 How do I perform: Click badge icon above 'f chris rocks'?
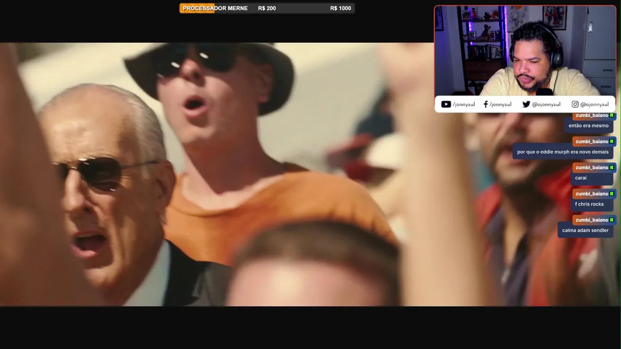tap(612, 194)
